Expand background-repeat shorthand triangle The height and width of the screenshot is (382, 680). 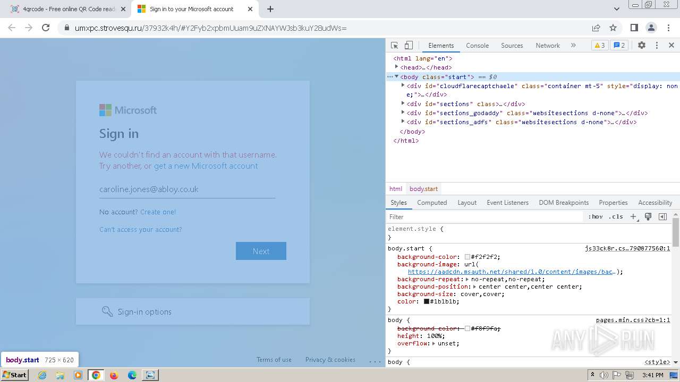(x=467, y=279)
